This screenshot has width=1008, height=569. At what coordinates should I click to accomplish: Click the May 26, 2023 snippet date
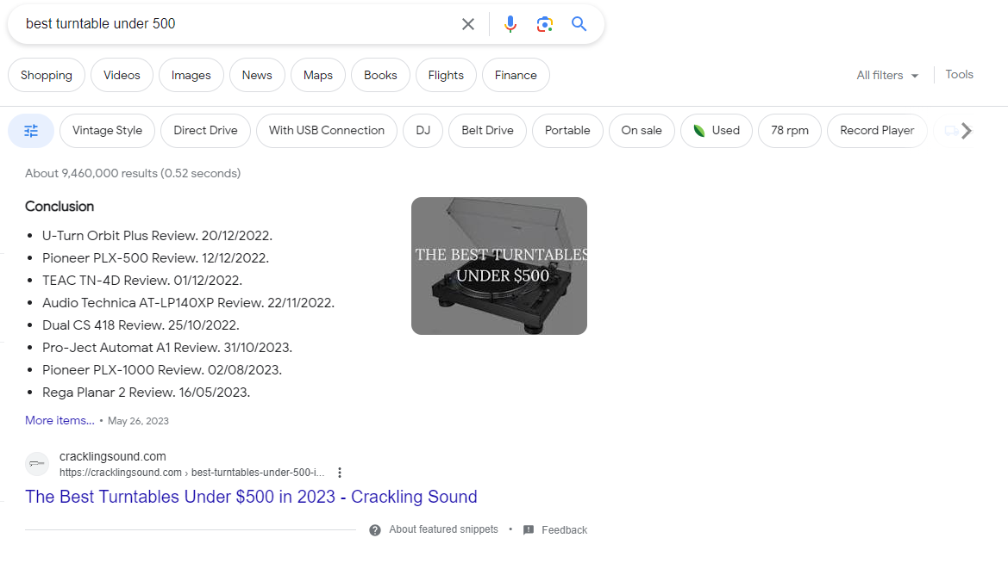[138, 421]
